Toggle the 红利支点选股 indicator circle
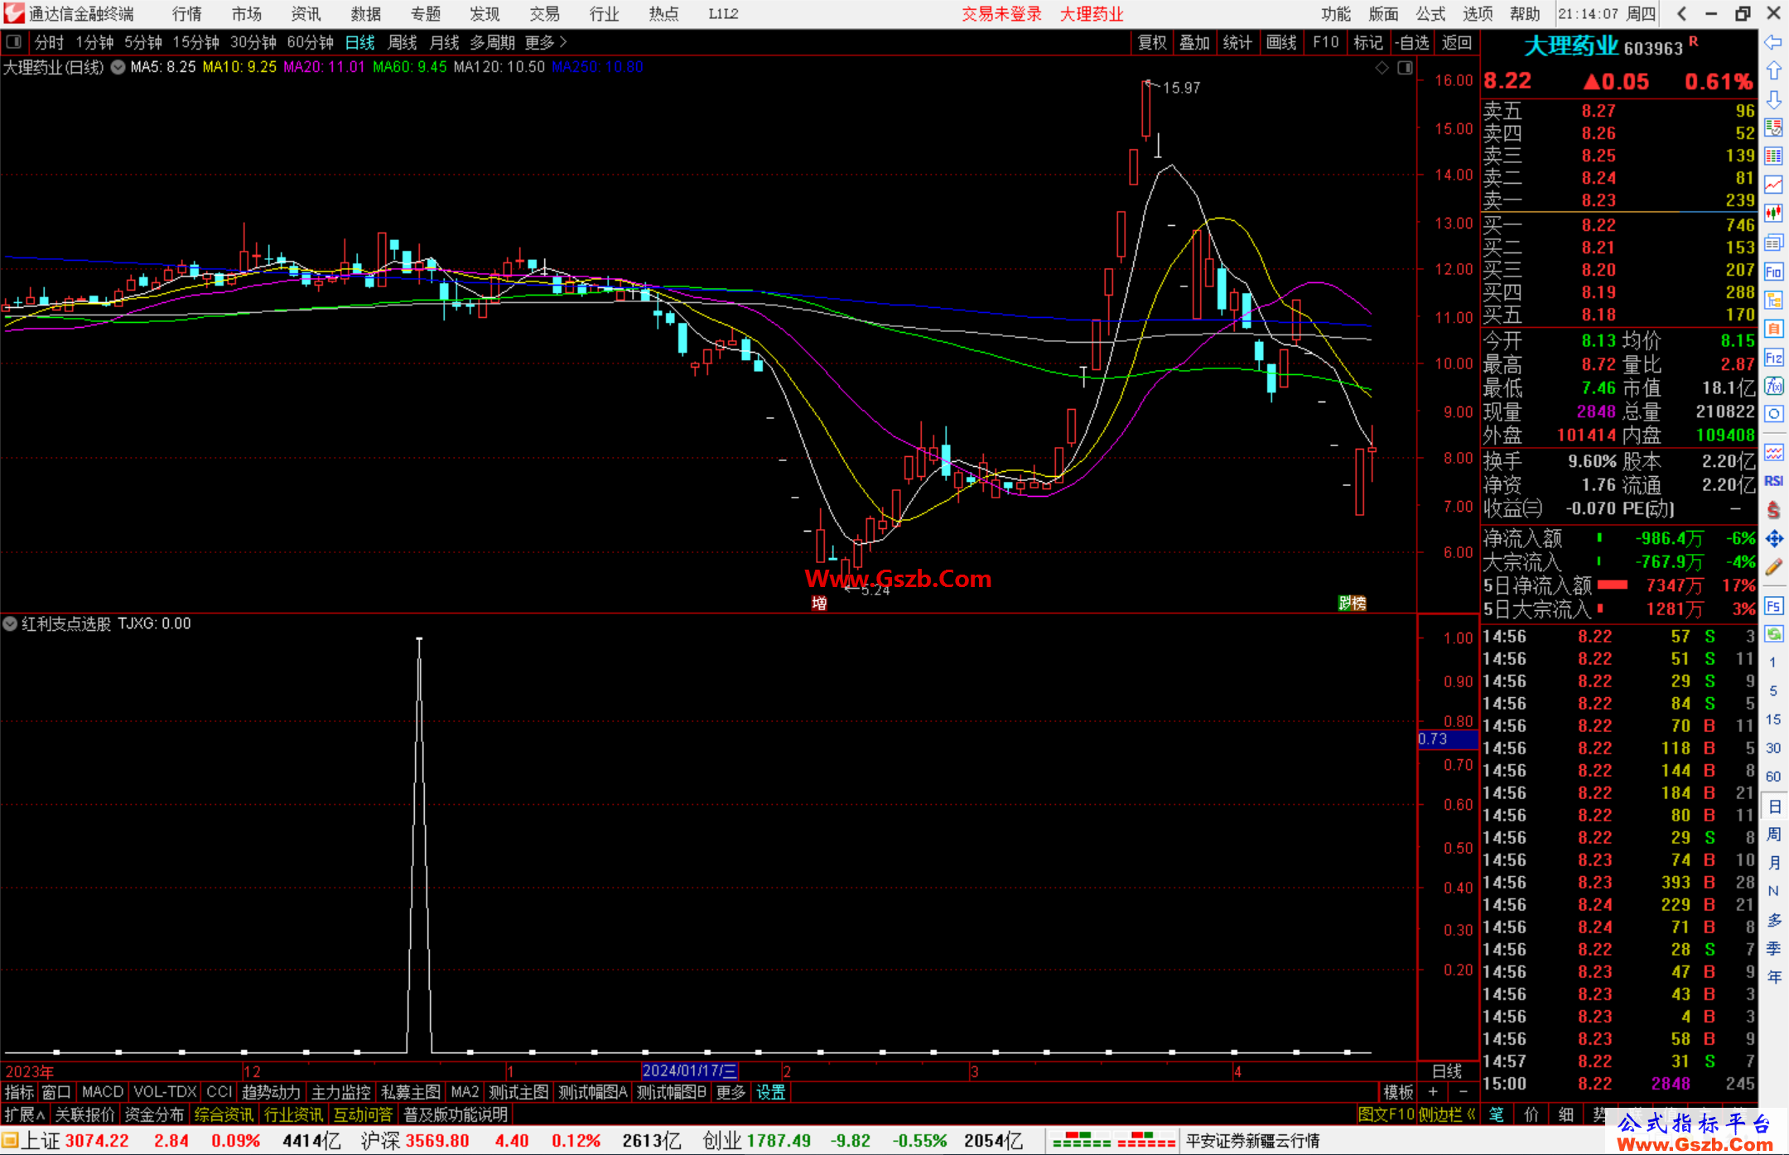This screenshot has height=1155, width=1789. click(10, 623)
